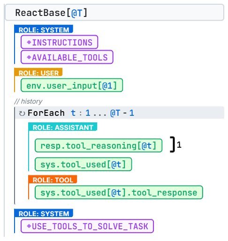Viewport: 228px width, 241px height.
Task: Click the sys.tool_used[@t] chip
Action: (x=84, y=164)
